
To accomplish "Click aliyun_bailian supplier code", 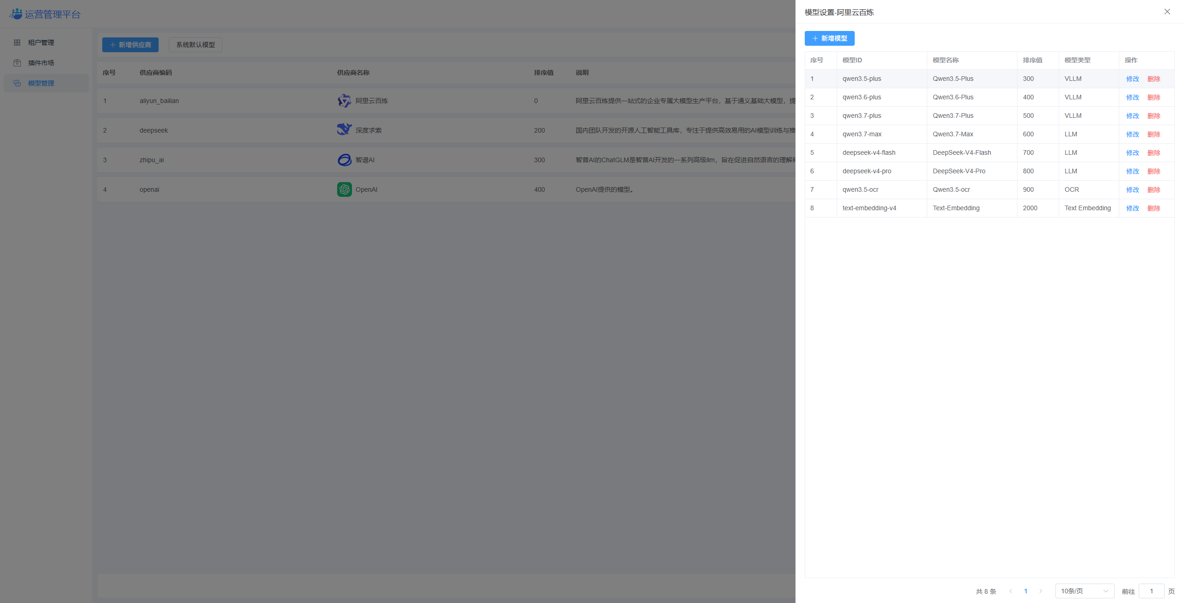I will (x=159, y=101).
